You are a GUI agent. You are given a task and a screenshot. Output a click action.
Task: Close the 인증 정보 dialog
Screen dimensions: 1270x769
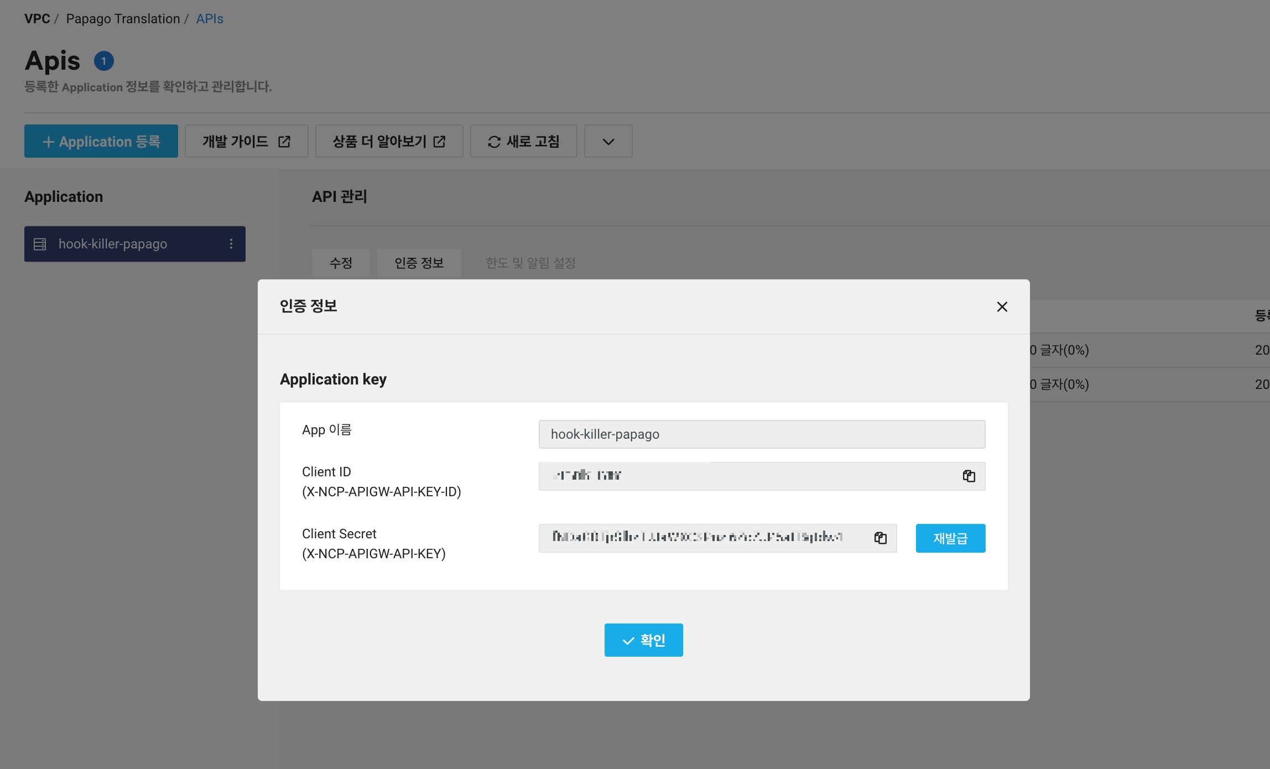tap(1002, 306)
